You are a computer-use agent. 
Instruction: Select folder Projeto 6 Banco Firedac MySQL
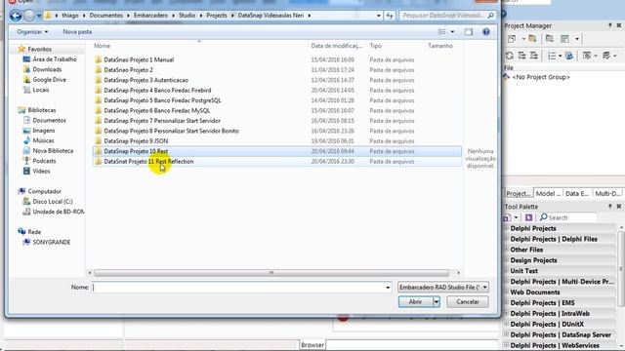point(156,110)
